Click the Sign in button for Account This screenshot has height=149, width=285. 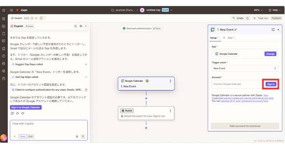[271, 84]
